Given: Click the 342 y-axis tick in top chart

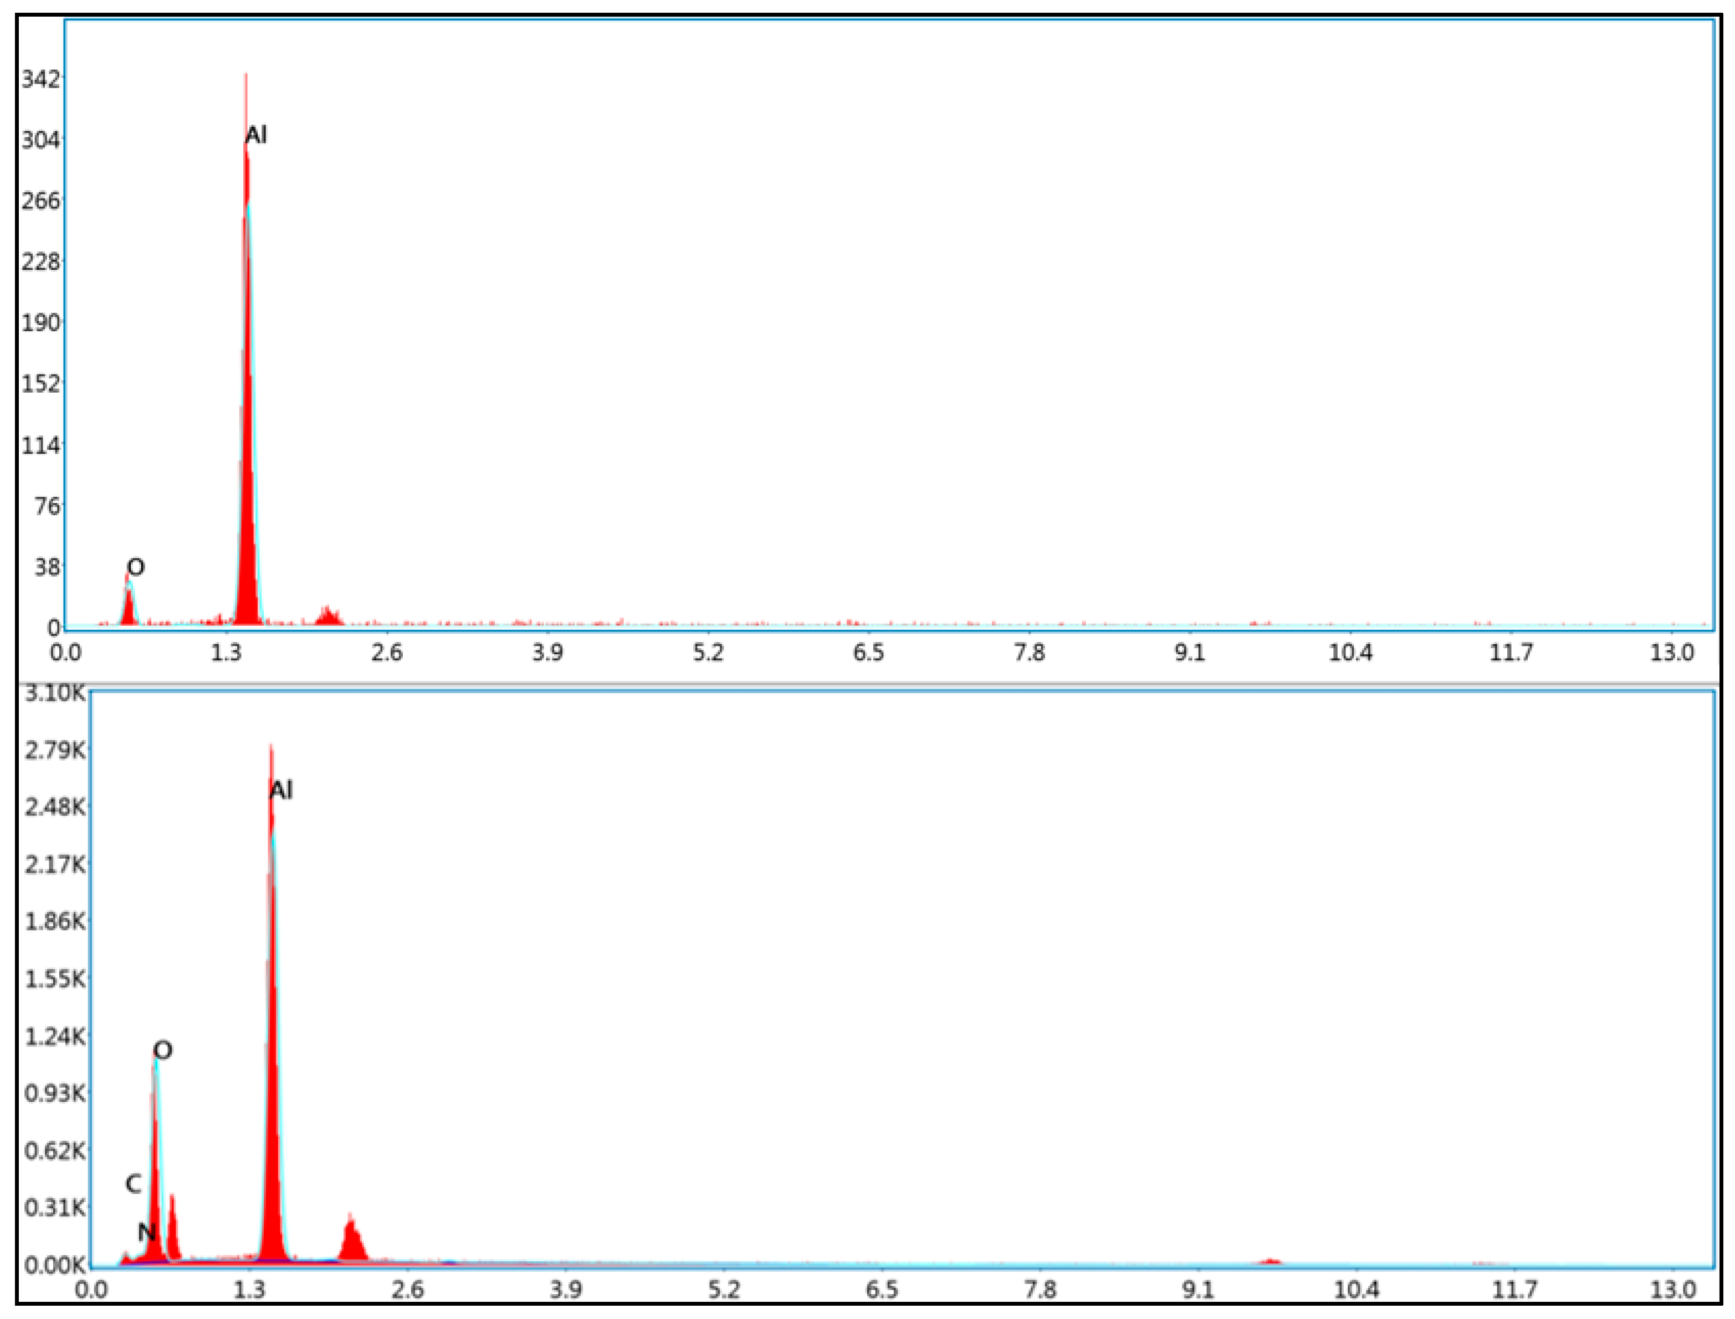Looking at the screenshot, I should click(40, 79).
